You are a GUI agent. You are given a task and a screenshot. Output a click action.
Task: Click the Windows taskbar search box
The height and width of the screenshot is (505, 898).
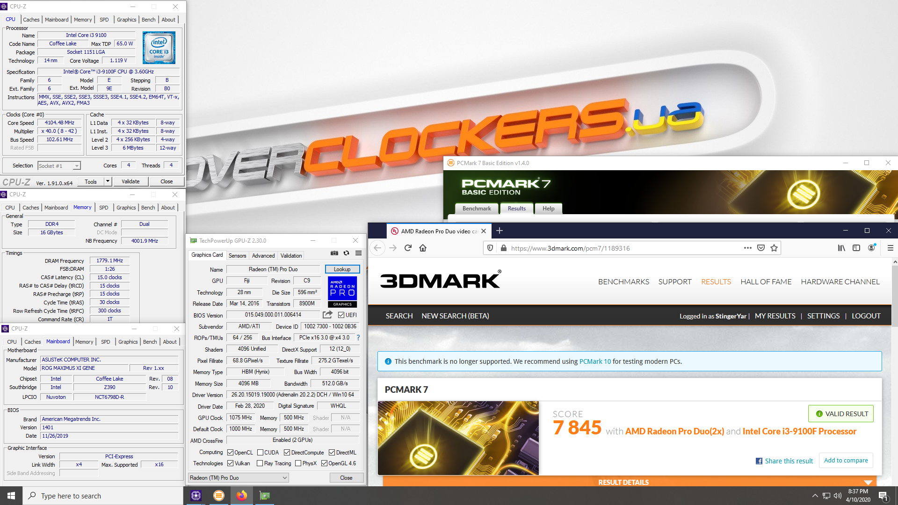(103, 496)
